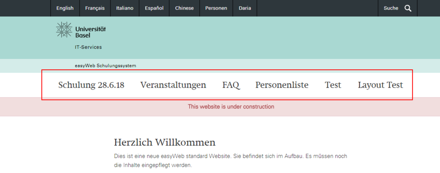Screen dimensions: 440x173
Task: Open the Test navigation item
Action: pyautogui.click(x=333, y=85)
